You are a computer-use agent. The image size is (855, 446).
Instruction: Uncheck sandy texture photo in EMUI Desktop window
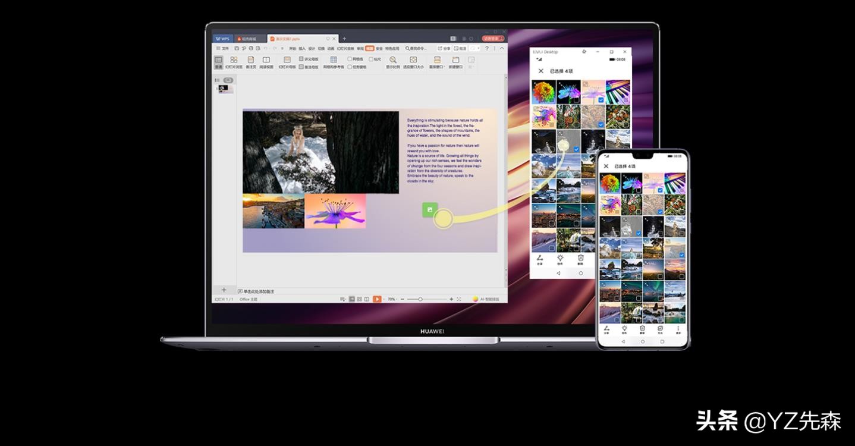(601, 124)
